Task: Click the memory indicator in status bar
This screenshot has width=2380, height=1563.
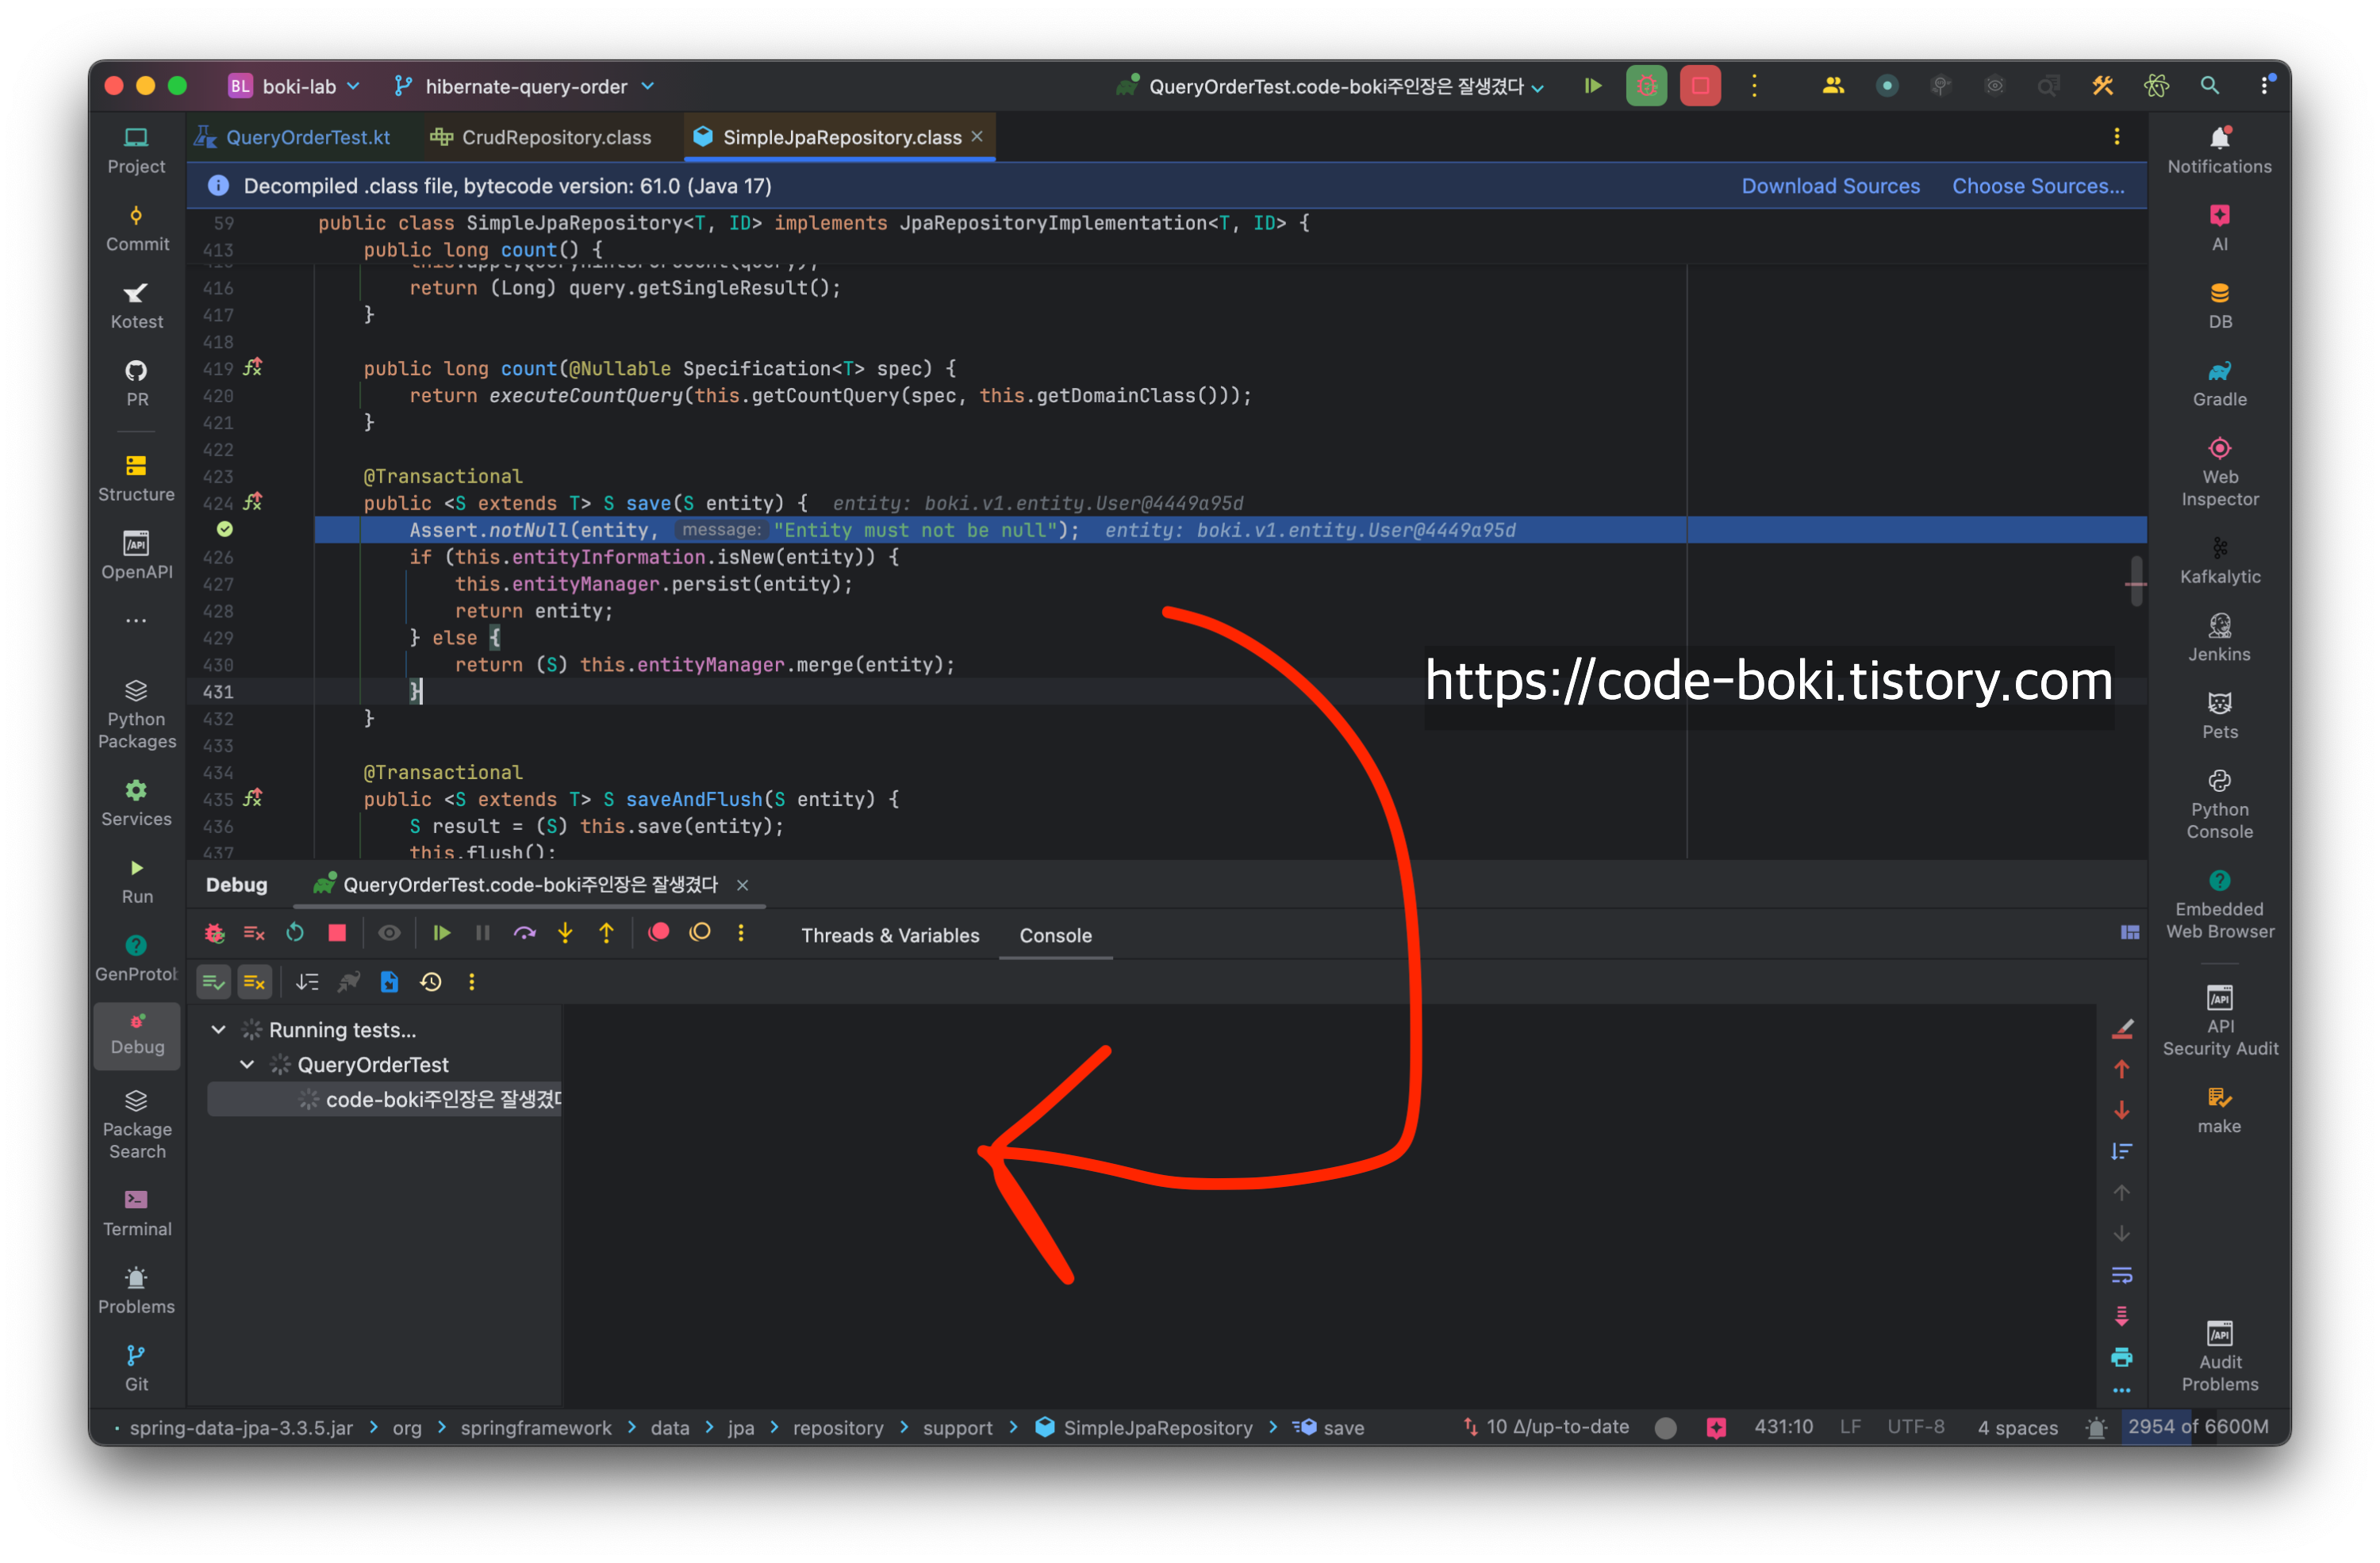Action: [2197, 1427]
